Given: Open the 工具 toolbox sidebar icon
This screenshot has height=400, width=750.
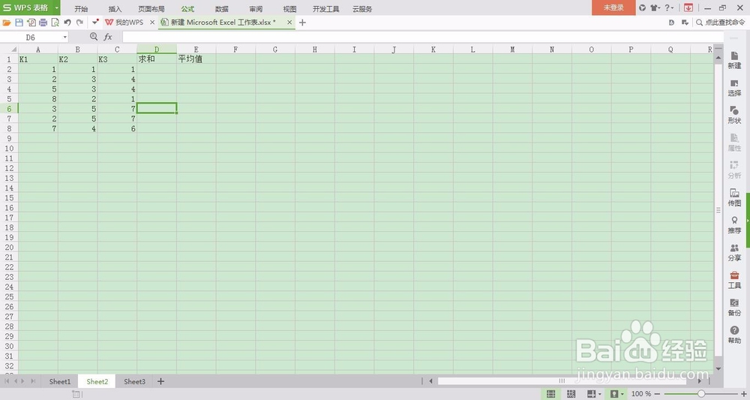Looking at the screenshot, I should pos(734,280).
